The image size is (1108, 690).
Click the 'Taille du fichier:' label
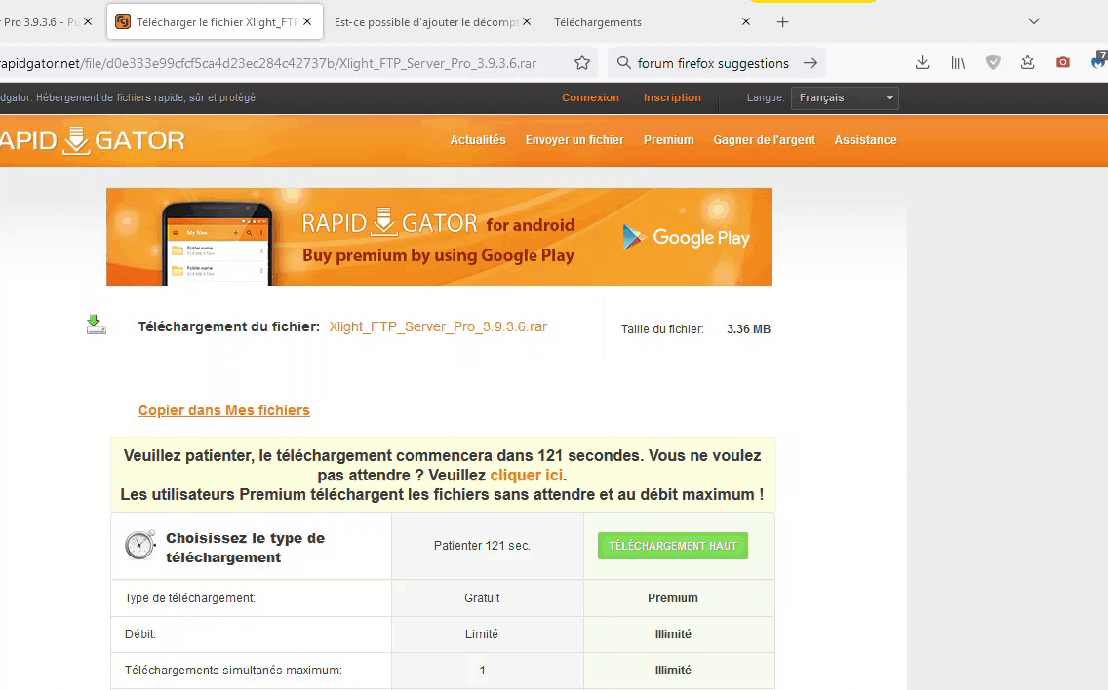pos(662,329)
